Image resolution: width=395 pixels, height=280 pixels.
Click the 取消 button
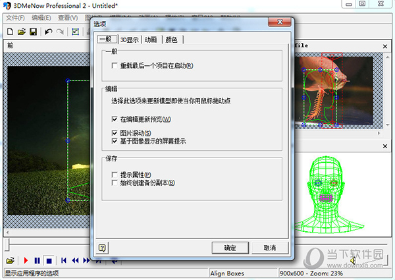[x=270, y=248]
